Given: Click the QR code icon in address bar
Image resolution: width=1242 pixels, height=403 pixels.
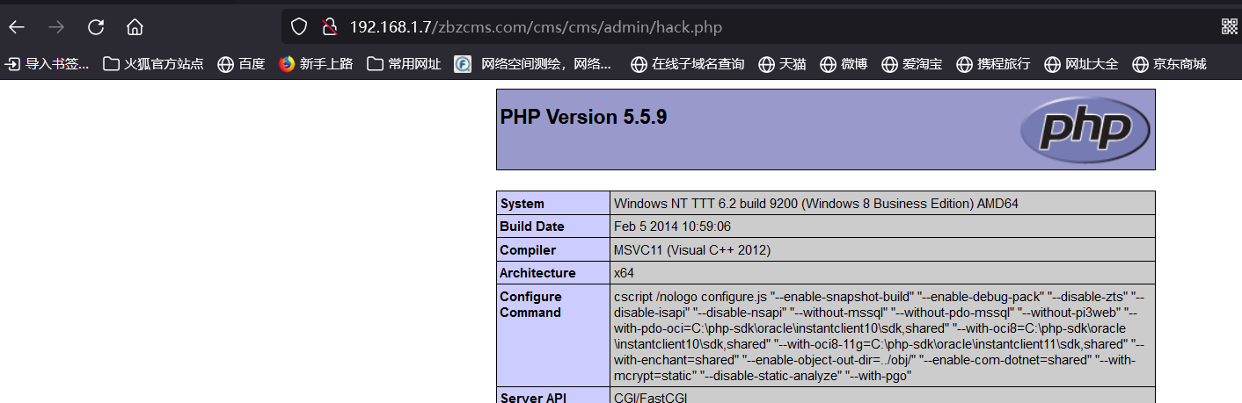Looking at the screenshot, I should 1229,26.
